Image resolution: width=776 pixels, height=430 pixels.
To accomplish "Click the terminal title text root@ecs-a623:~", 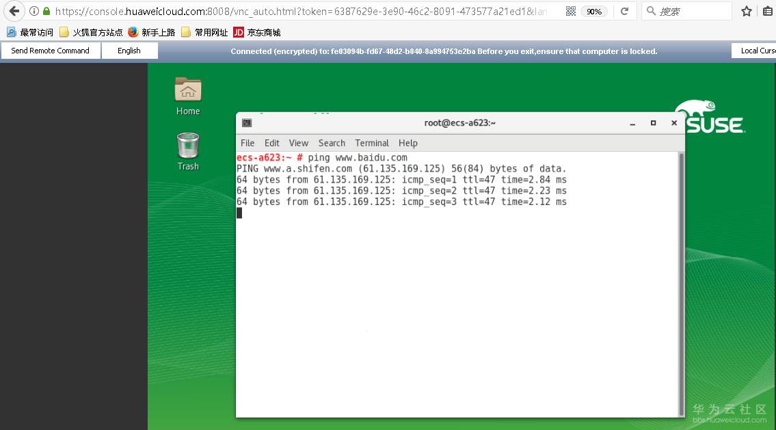I will coord(459,123).
